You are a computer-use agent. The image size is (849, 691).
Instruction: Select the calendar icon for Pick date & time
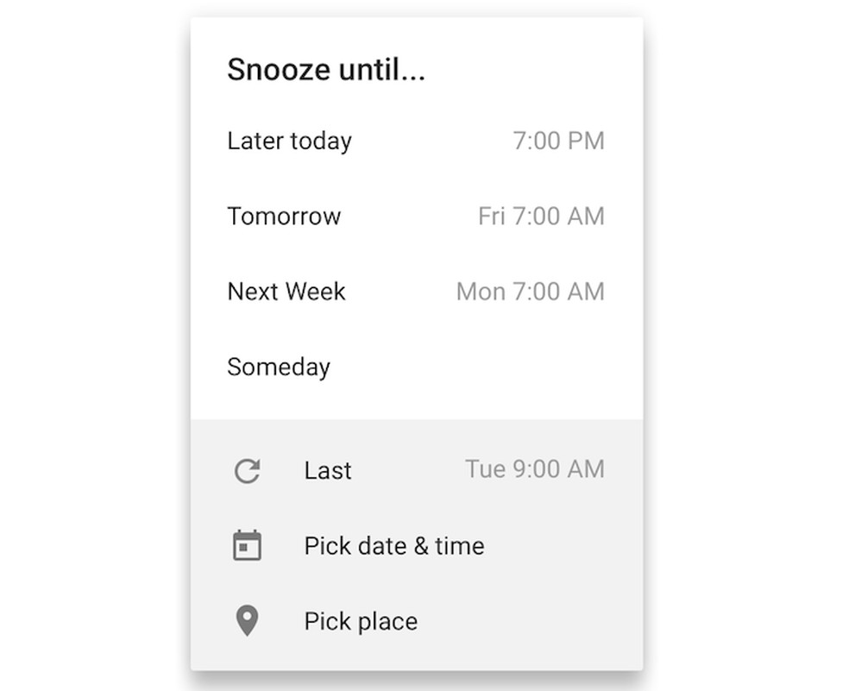[x=247, y=545]
